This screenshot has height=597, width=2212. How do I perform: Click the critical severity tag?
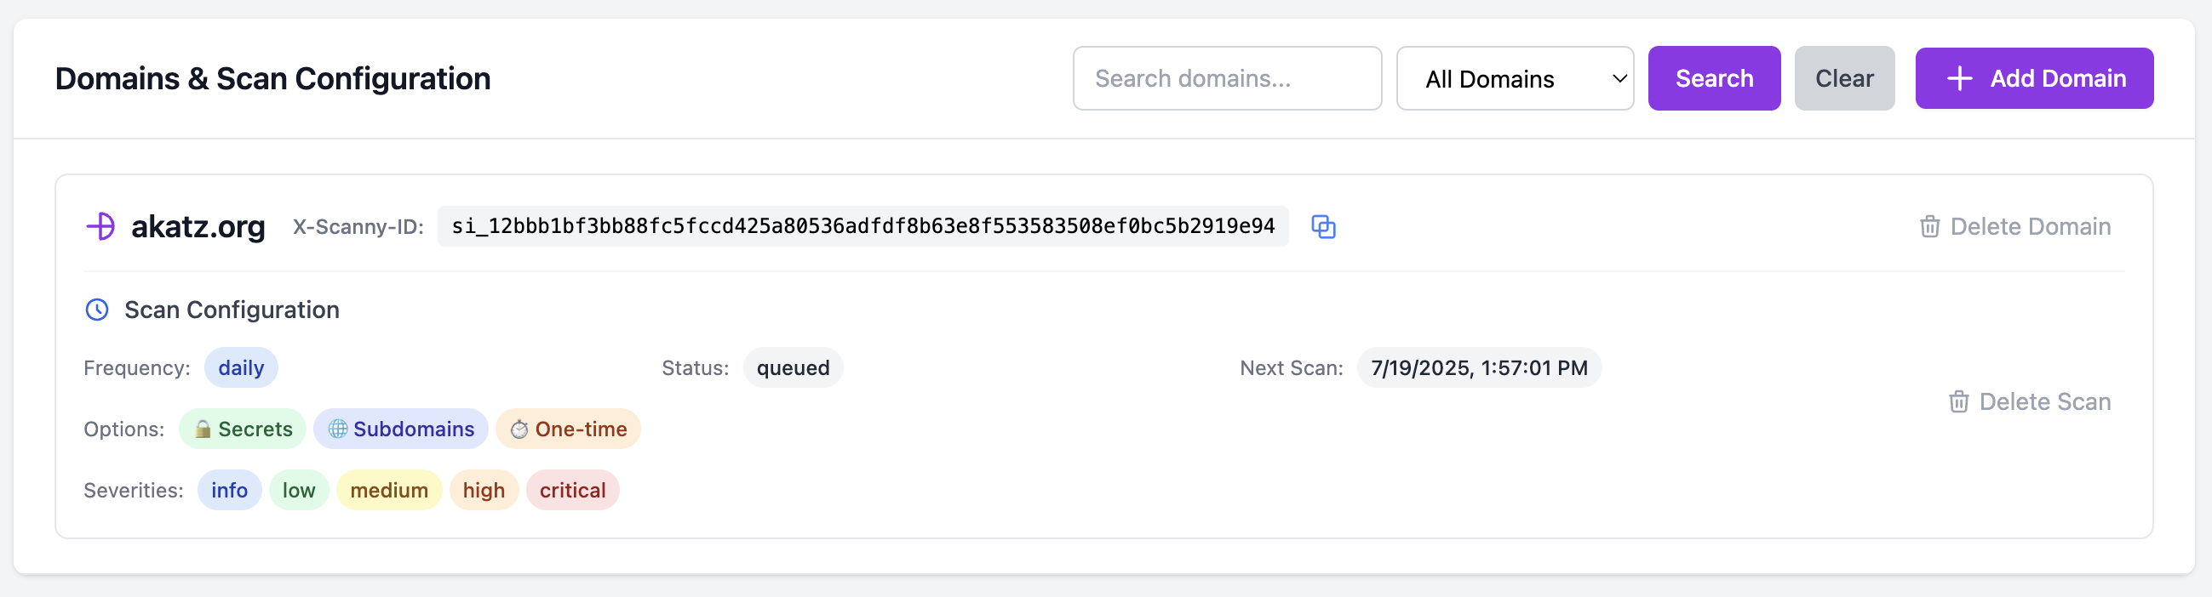[x=572, y=490]
